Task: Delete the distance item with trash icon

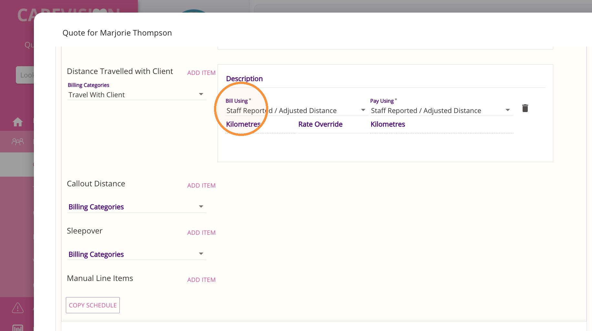Action: [x=525, y=108]
